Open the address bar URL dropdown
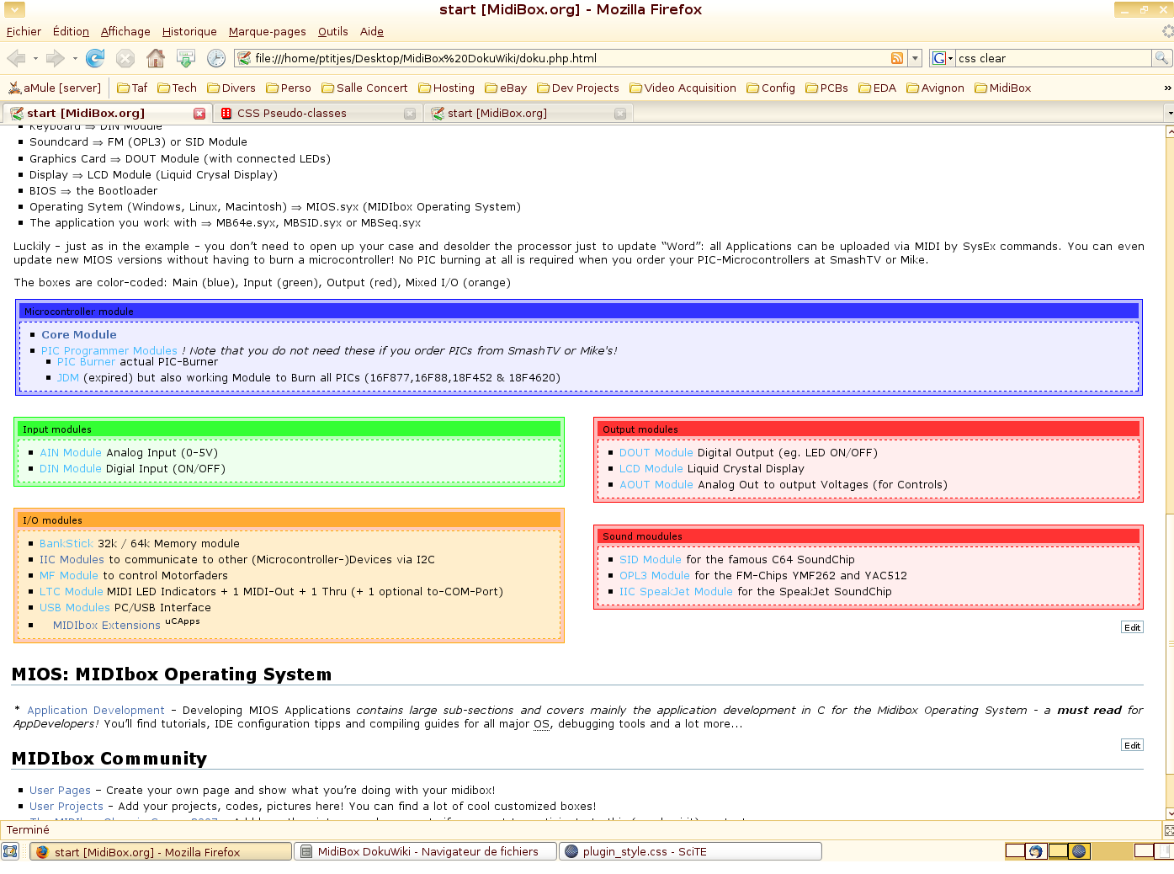Screen dimensions: 1174x874 tap(915, 58)
